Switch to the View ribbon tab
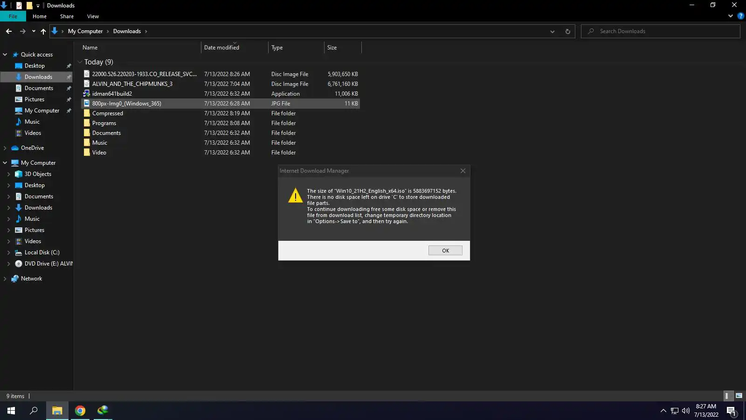 tap(93, 16)
